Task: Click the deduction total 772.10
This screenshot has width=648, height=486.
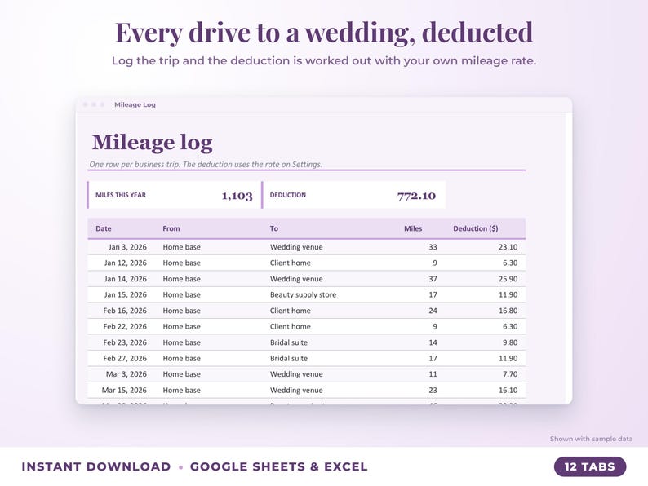Action: click(416, 196)
